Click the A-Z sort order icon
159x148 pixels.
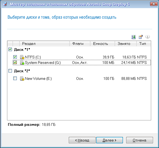tap(134, 37)
